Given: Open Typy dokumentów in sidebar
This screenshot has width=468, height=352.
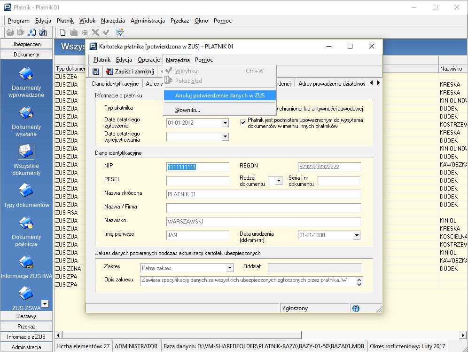Looking at the screenshot, I should [x=26, y=196].
